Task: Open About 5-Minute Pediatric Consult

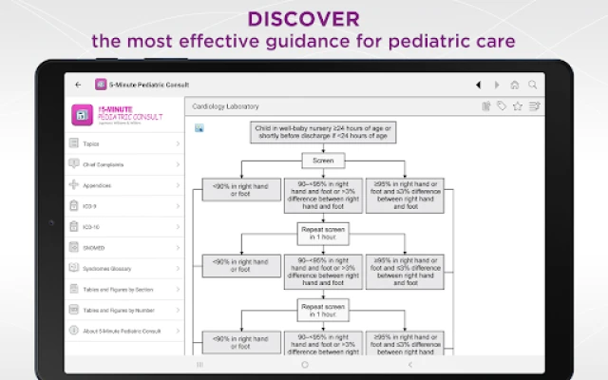Action: coord(124,332)
